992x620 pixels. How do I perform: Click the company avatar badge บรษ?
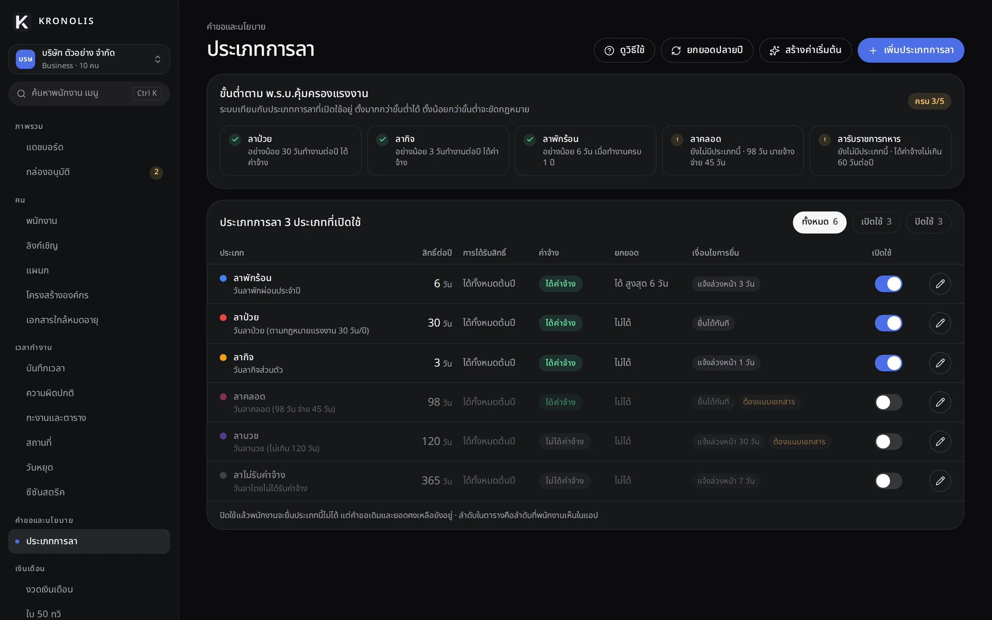coord(25,59)
